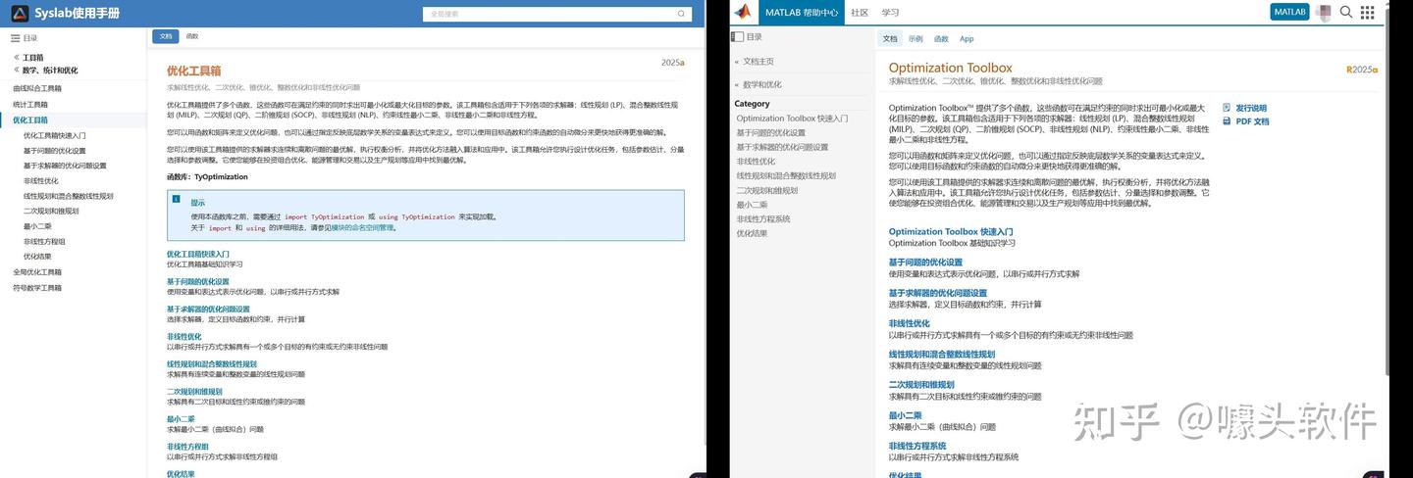Toggle the MATLAB 目录 sidebar panel icon
Screen dimensions: 1413x478
738,36
